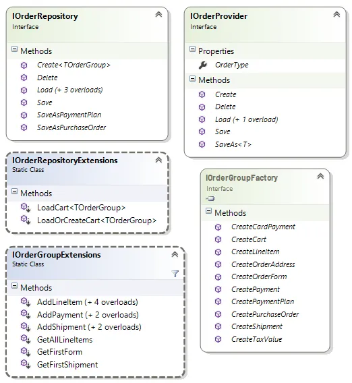Click method icon beside Load (+ 3 overloads)
Image resolution: width=352 pixels, height=383 pixels.
click(24, 90)
